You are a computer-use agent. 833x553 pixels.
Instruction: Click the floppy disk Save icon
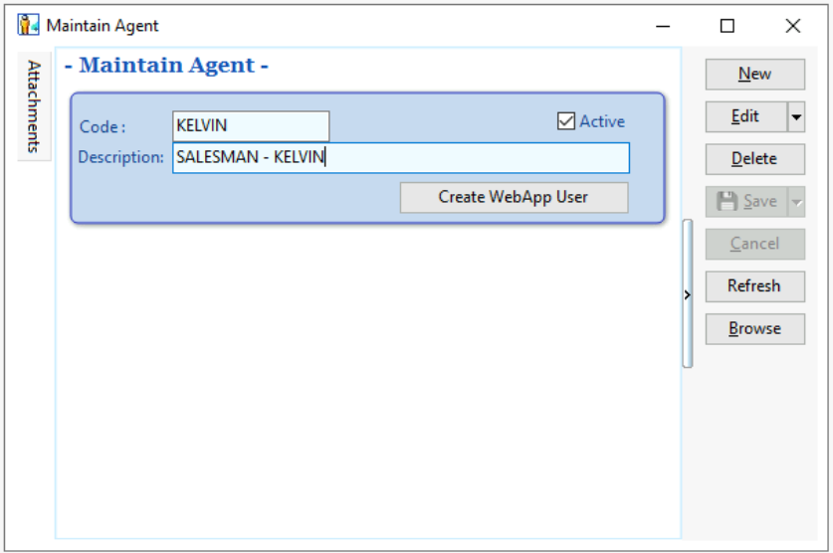(x=728, y=201)
